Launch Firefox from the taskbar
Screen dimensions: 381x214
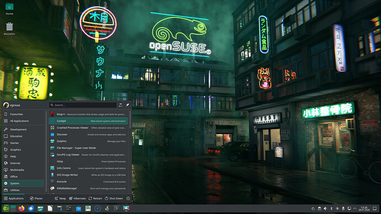coord(22,208)
